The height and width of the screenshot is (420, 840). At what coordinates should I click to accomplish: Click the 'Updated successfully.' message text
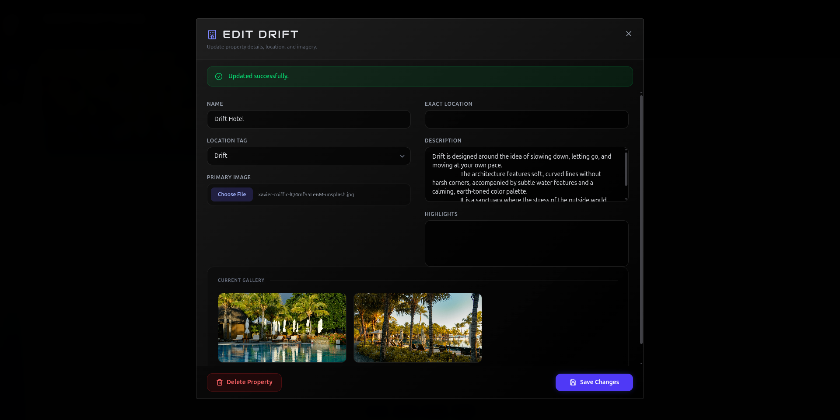click(x=259, y=76)
